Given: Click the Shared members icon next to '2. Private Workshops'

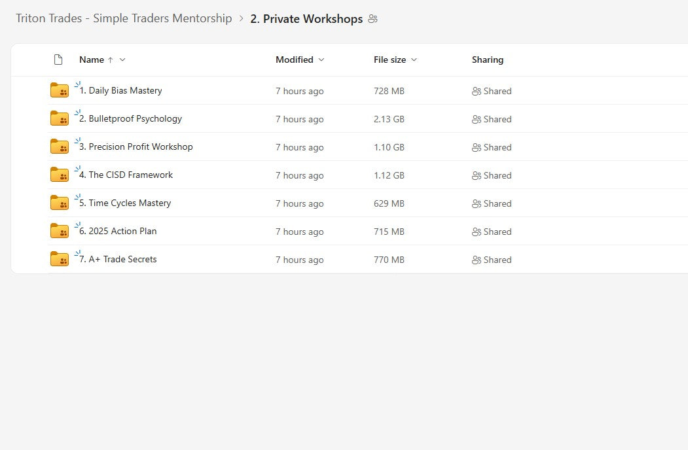Looking at the screenshot, I should [x=372, y=19].
